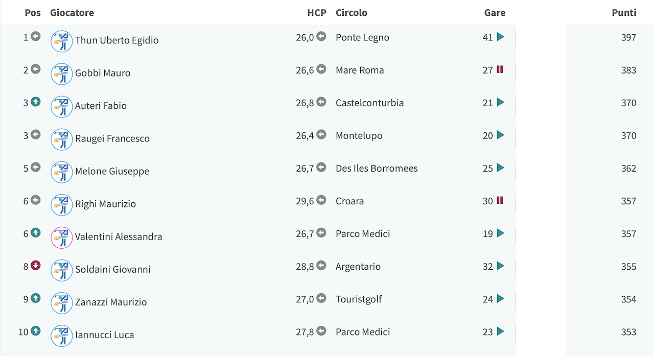
Task: Click gray position arrow for Gobbi Mauro
Action: [x=35, y=69]
